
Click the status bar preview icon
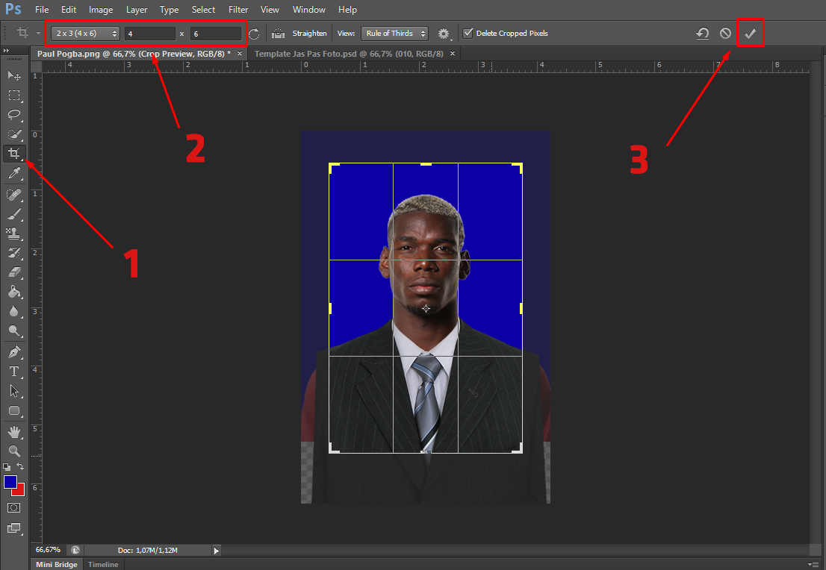[x=75, y=550]
